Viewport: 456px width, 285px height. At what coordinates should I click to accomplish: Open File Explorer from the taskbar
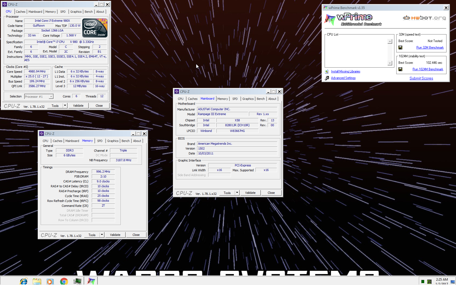37,281
